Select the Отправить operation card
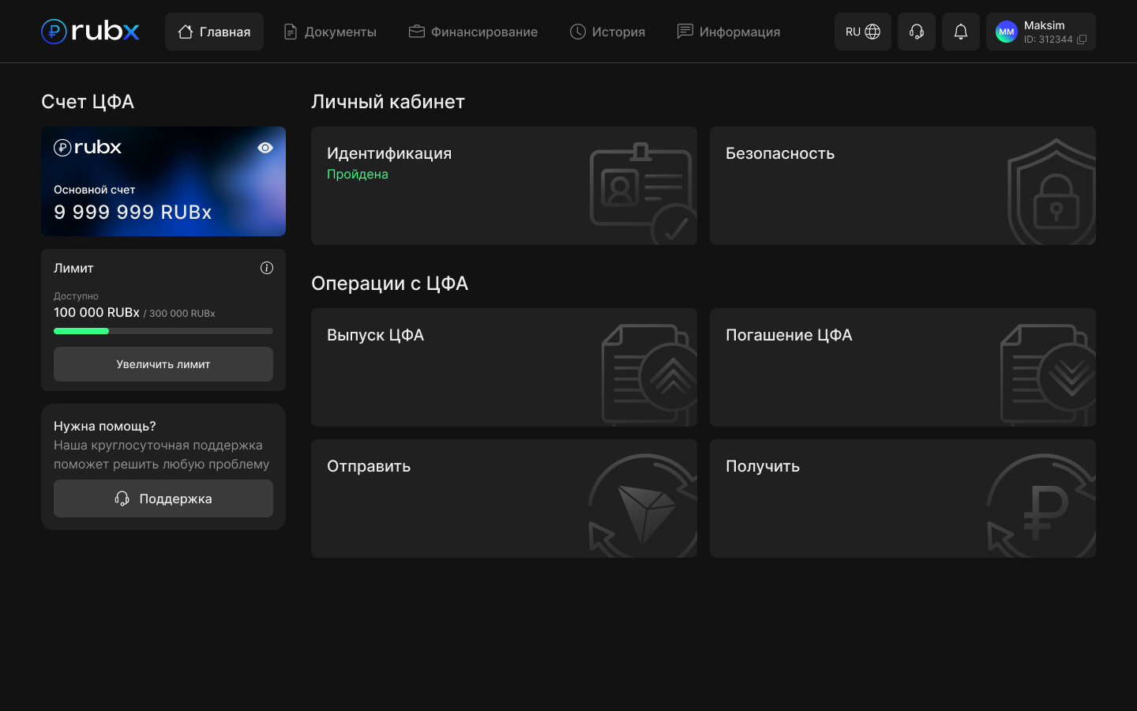The width and height of the screenshot is (1137, 711). pos(504,498)
